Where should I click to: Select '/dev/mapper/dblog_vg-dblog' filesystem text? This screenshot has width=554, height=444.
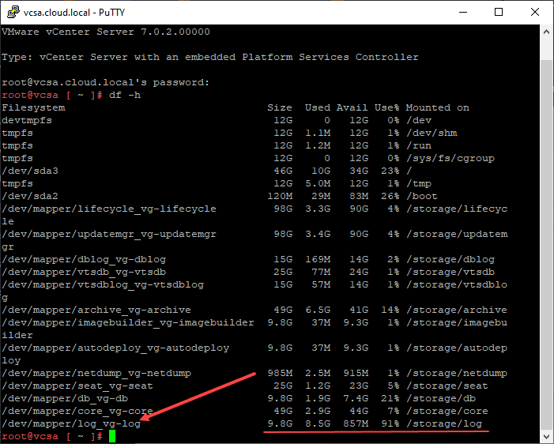pos(84,259)
